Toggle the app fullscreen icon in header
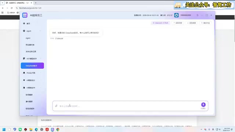235x132 pixels. 207,15
